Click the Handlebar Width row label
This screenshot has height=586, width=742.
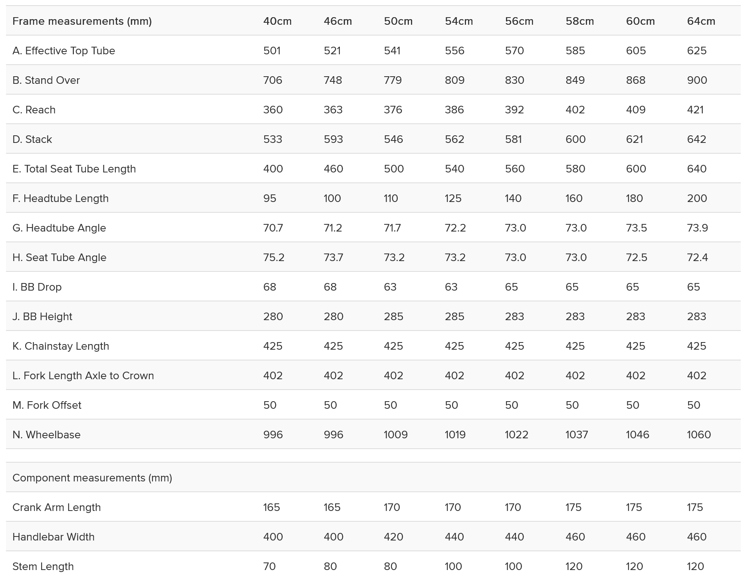(54, 537)
